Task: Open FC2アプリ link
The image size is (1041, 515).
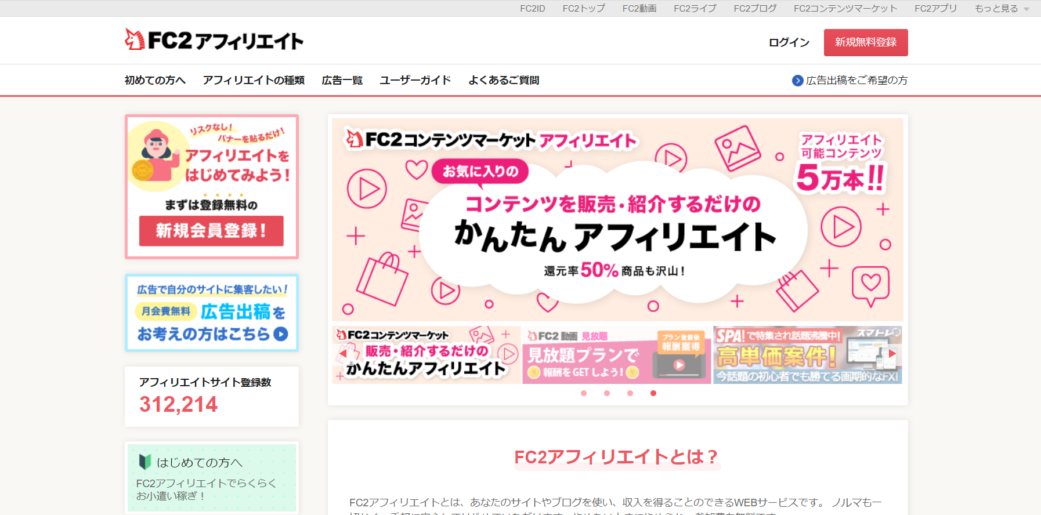Action: click(935, 8)
